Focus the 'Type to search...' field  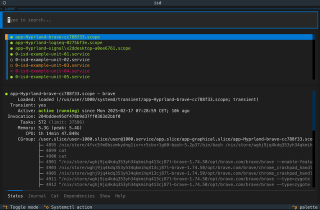coord(160,20)
